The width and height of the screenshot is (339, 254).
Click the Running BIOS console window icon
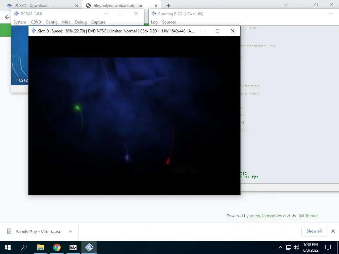point(154,14)
